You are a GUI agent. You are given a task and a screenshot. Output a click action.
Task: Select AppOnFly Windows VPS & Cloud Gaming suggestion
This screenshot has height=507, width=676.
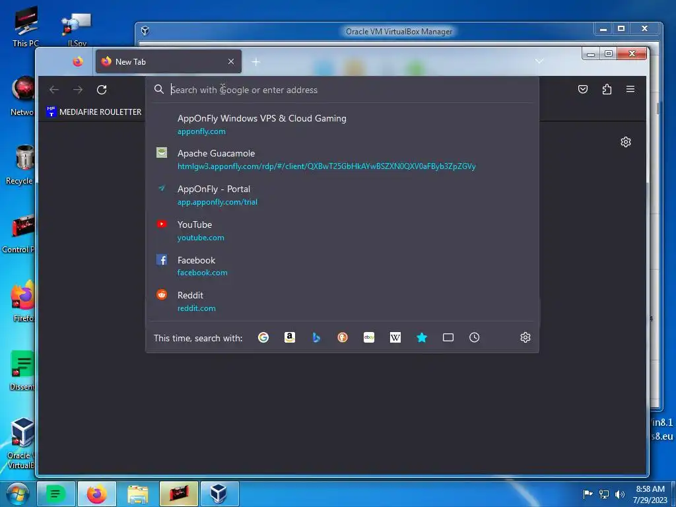tap(343, 124)
